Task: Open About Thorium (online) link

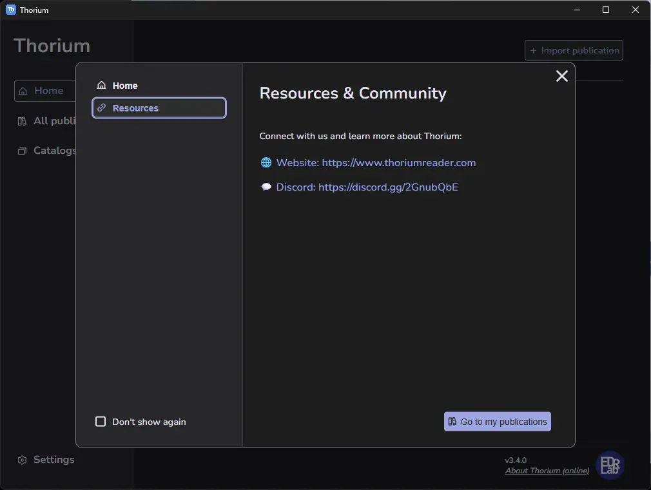Action: [547, 471]
